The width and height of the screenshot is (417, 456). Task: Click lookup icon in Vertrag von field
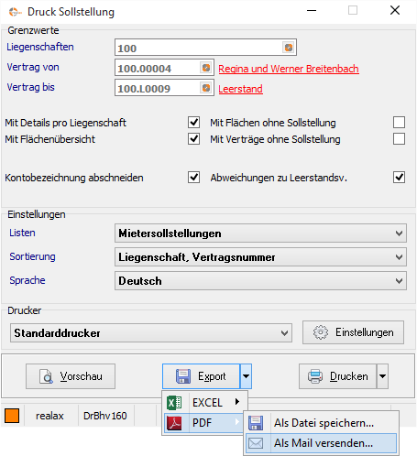[x=206, y=68]
